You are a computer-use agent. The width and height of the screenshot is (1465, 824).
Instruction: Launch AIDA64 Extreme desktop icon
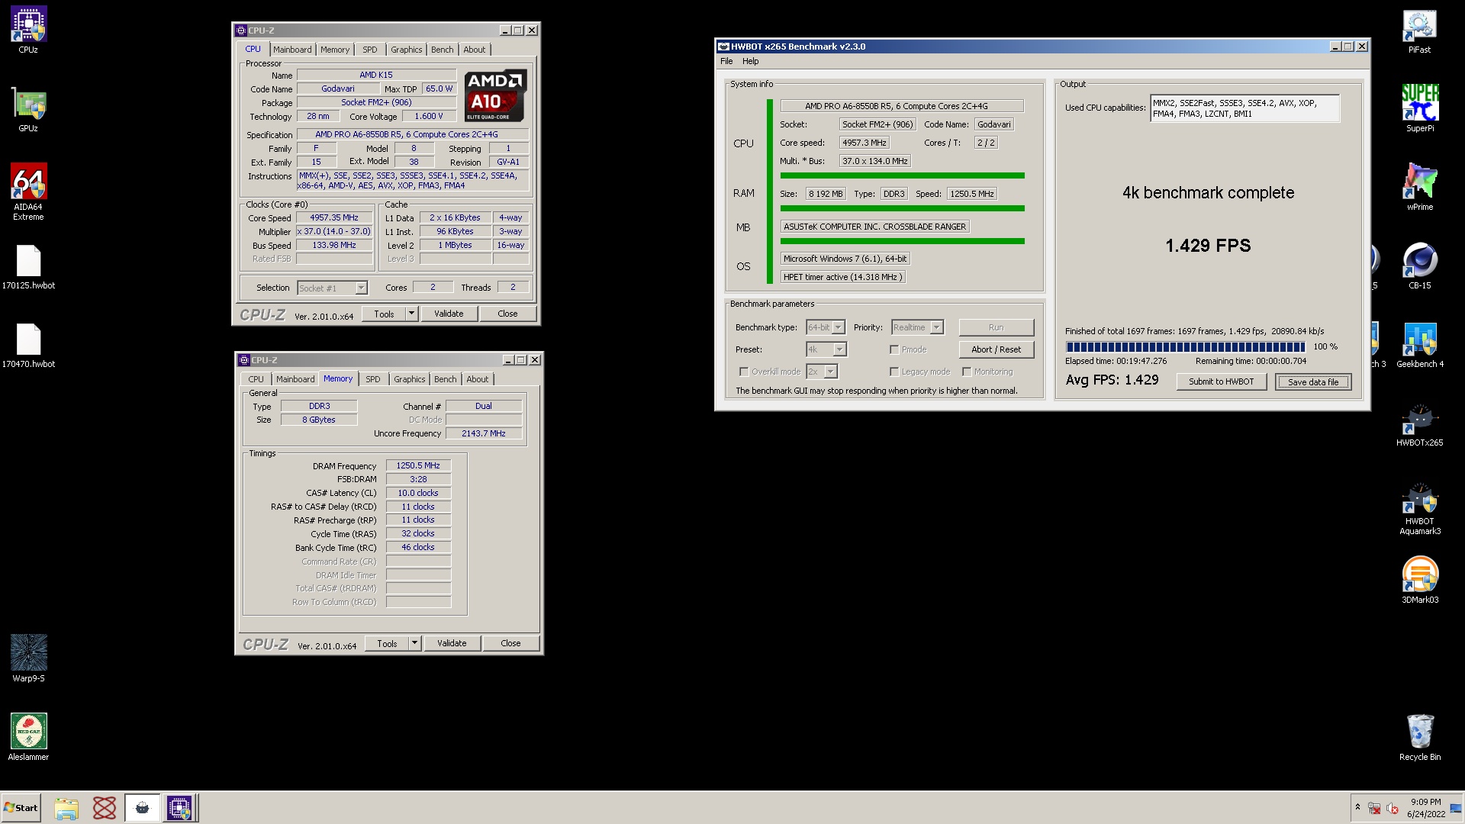(x=28, y=191)
